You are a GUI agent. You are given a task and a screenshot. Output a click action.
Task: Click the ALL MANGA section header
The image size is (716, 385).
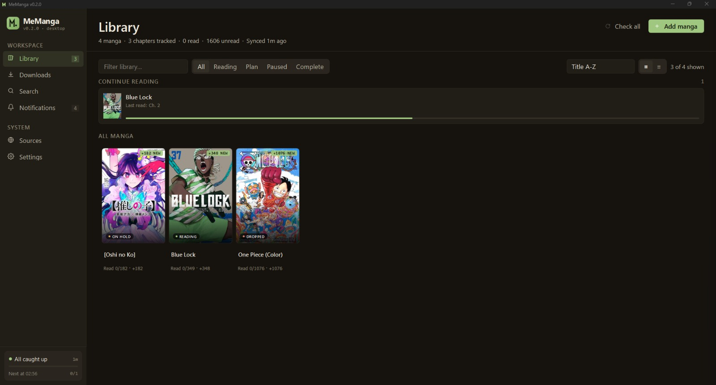(x=116, y=136)
